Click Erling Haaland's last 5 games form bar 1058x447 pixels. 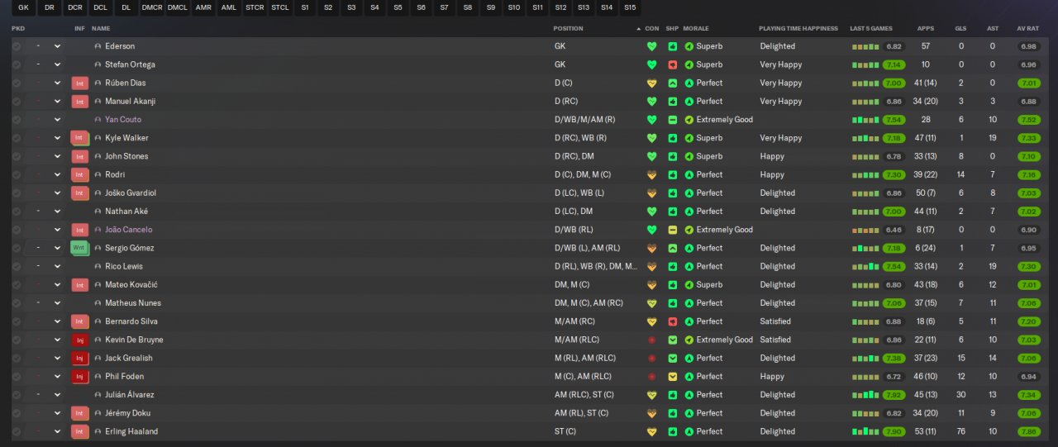[x=865, y=431]
